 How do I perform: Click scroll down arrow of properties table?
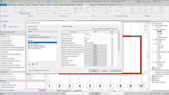[119, 66]
